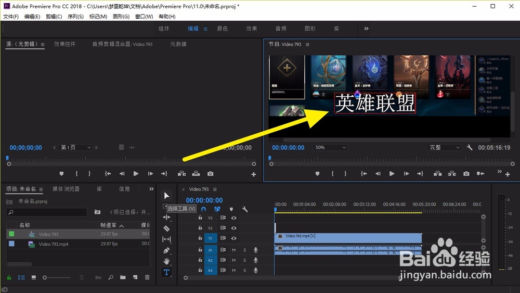Viewport: 520px width, 293px height.
Task: Play the program monitor video
Action: click(x=392, y=173)
